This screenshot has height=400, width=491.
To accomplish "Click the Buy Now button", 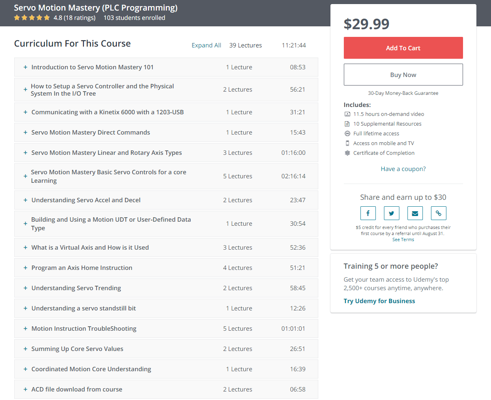I will tap(403, 75).
